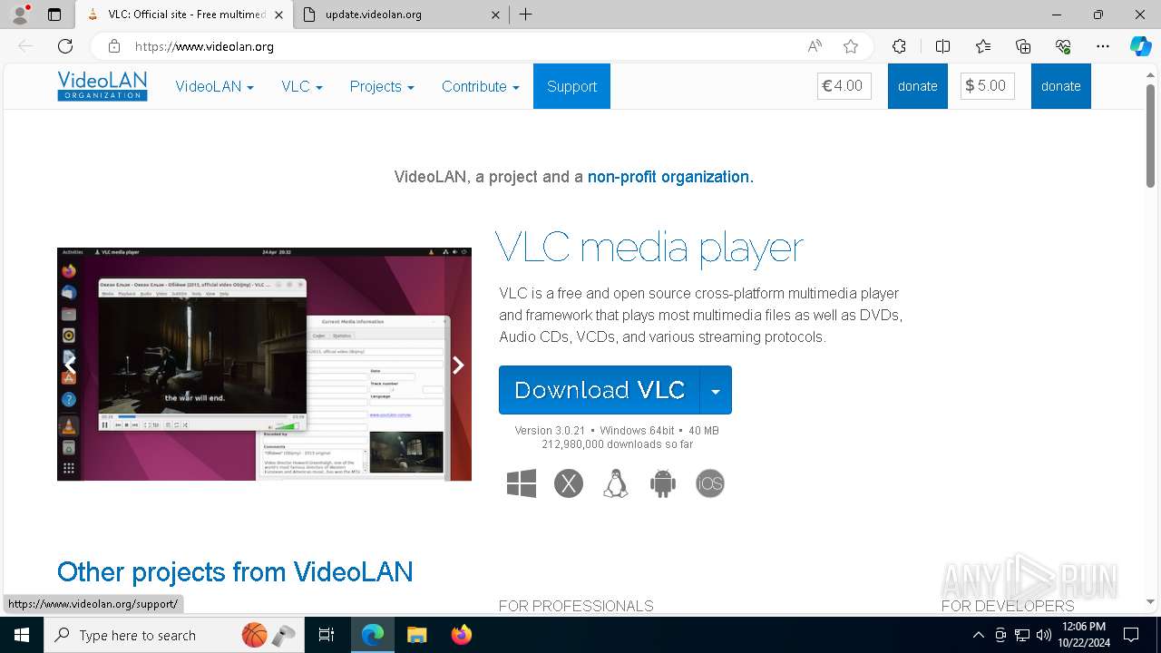The height and width of the screenshot is (653, 1161).
Task: Edit the euro 4.00 donation amount
Action: [844, 86]
